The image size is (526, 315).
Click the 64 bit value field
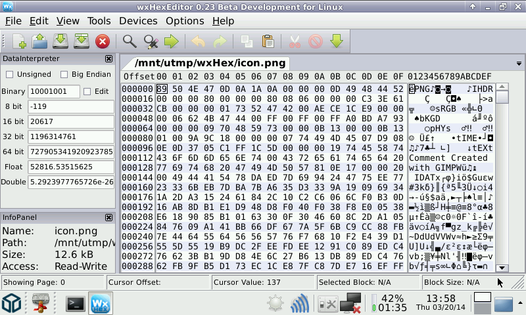(x=71, y=152)
